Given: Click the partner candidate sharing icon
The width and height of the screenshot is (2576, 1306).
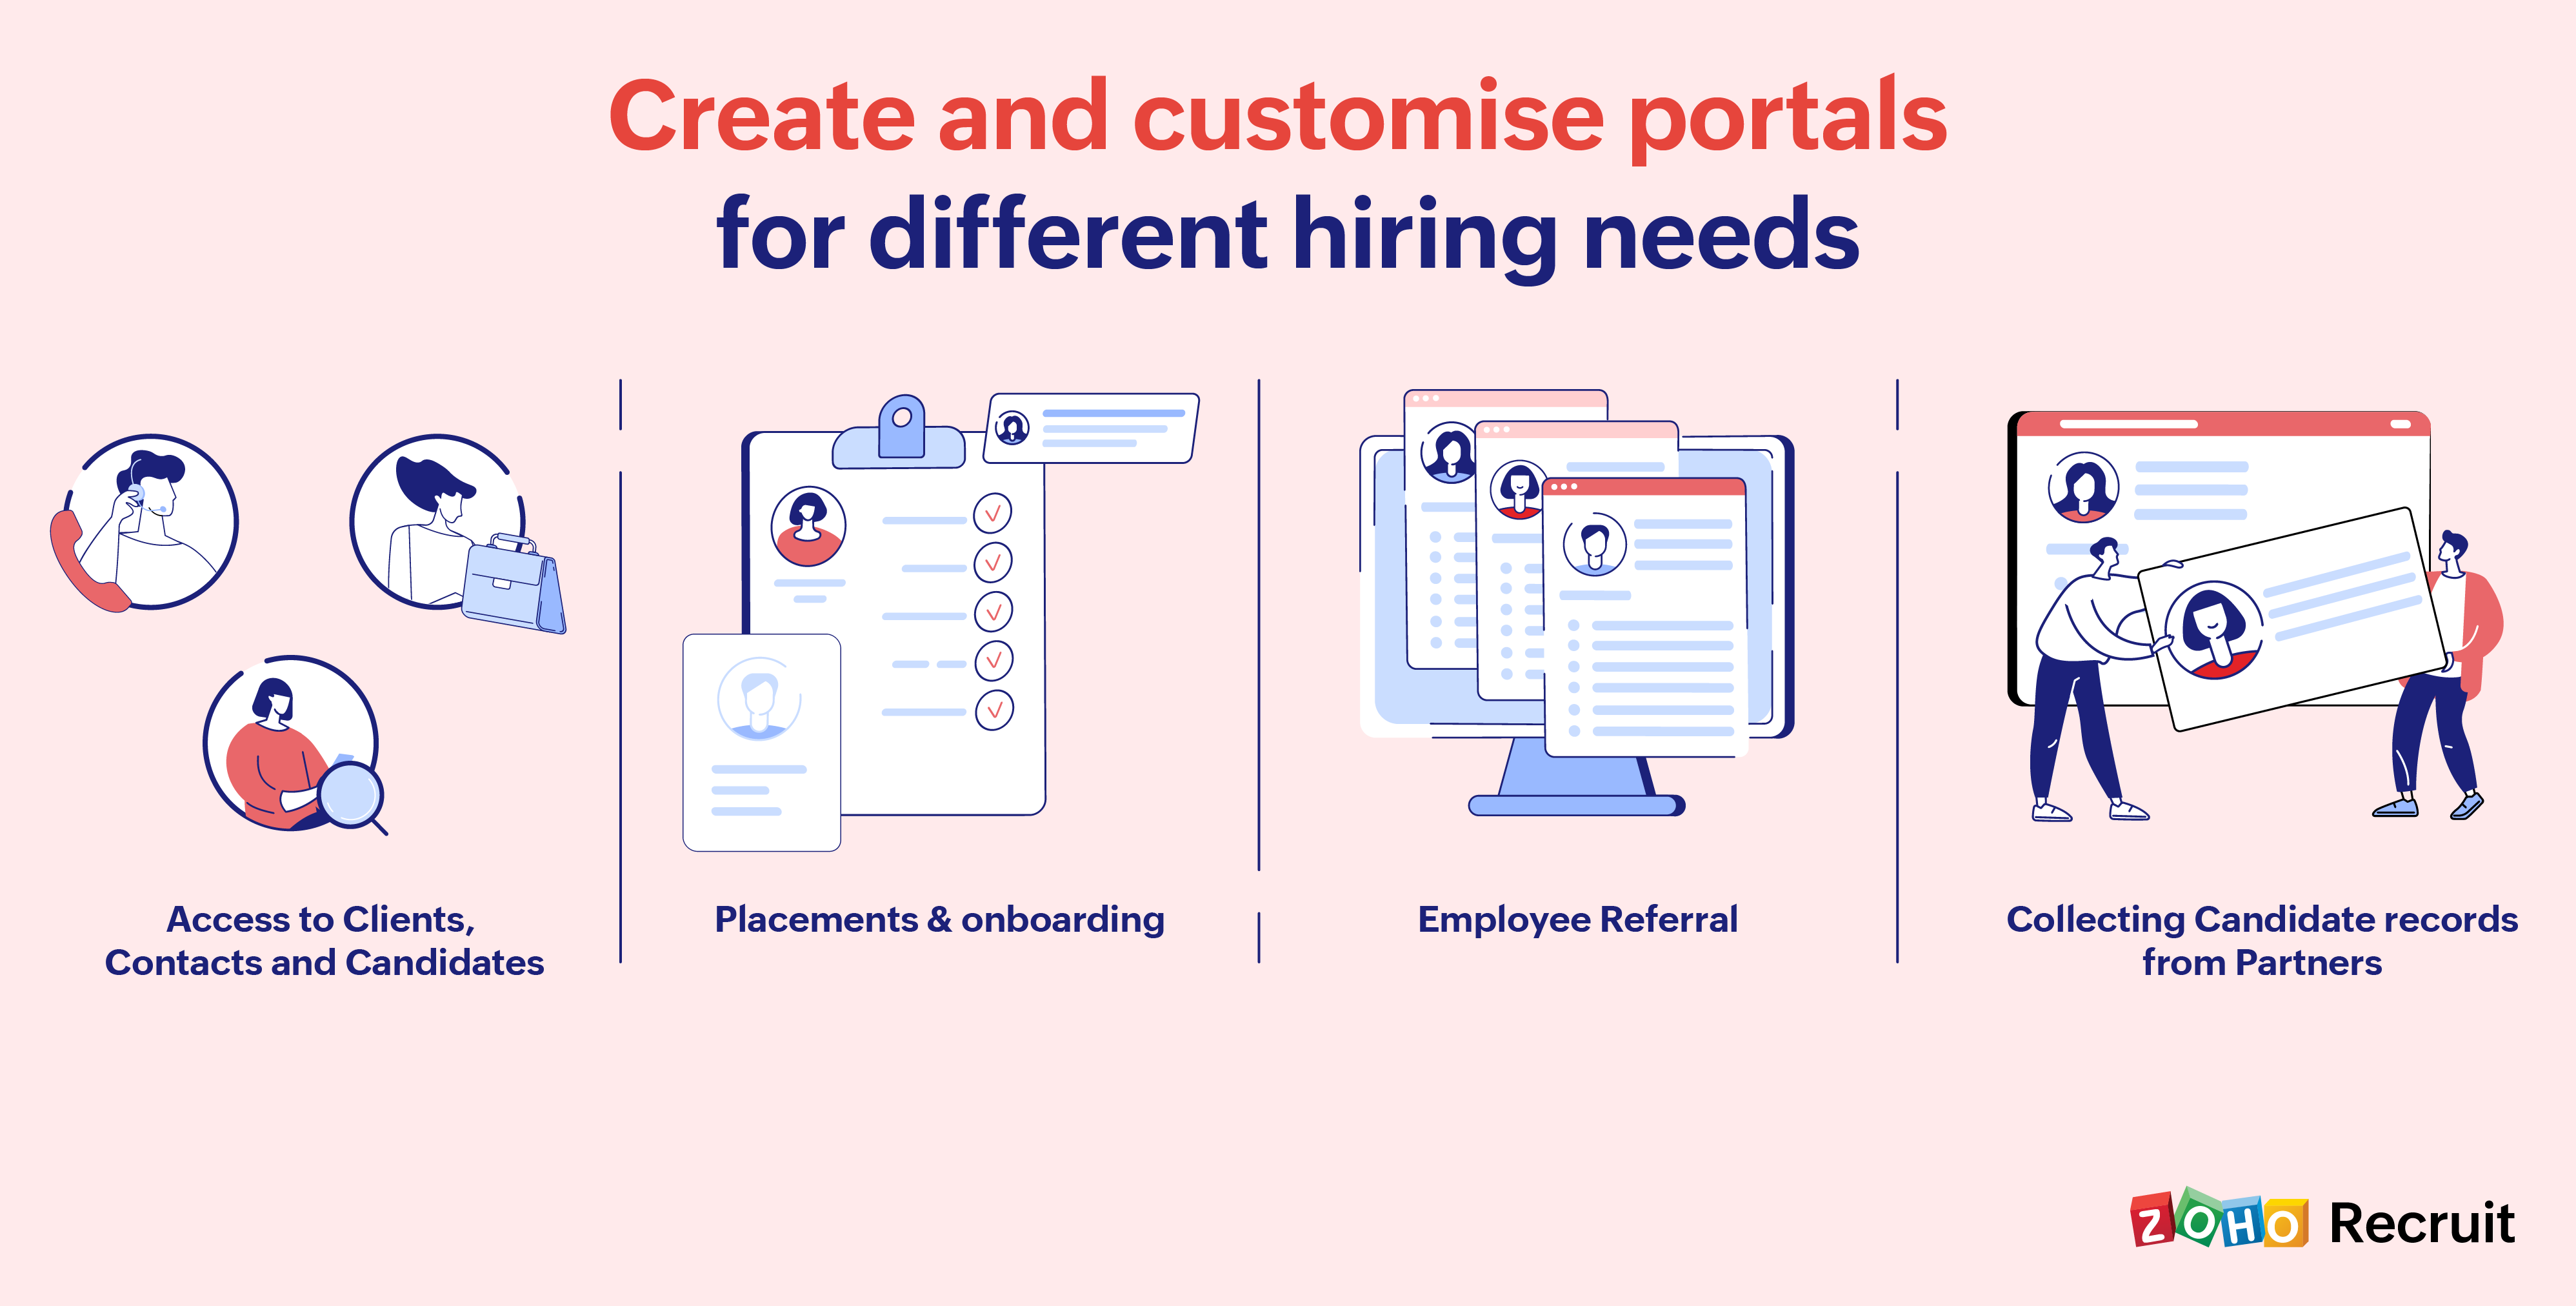Looking at the screenshot, I should pos(2248,633).
